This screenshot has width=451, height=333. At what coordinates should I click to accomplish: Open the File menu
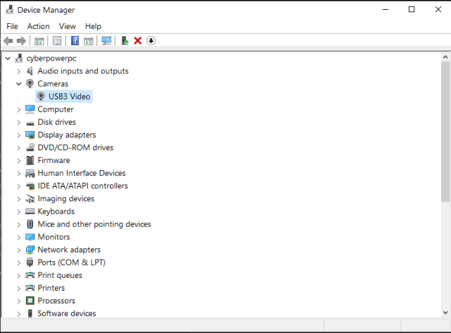click(12, 26)
